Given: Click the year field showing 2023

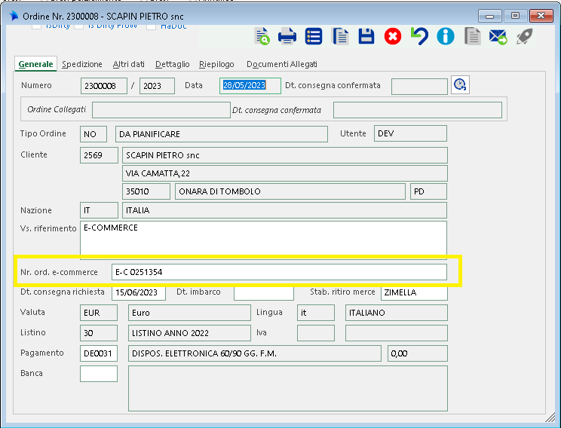Looking at the screenshot, I should click(157, 86).
